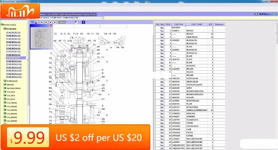The width and height of the screenshot is (278, 150).
Task: Open the breadcrumb path dropdown arrow
Action: tap(103, 18)
